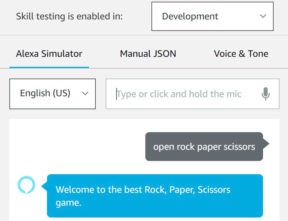Screen dimensions: 288x221
Task: Click the Development text in the stage selector
Action: coord(190,16)
